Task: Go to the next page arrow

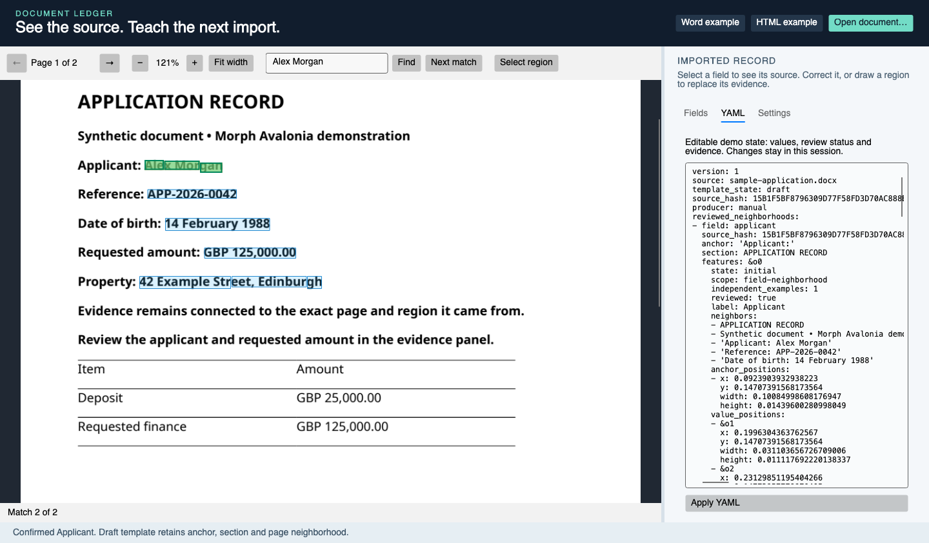Action: (110, 63)
